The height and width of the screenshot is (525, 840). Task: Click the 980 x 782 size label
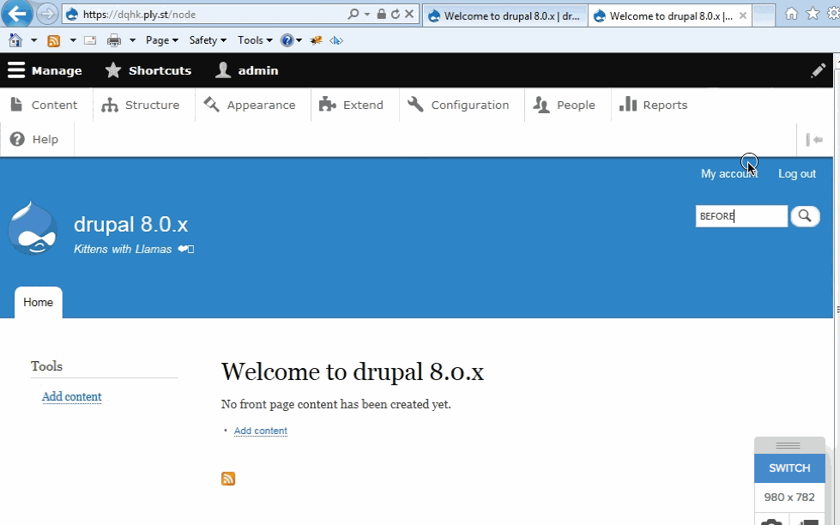click(x=789, y=498)
